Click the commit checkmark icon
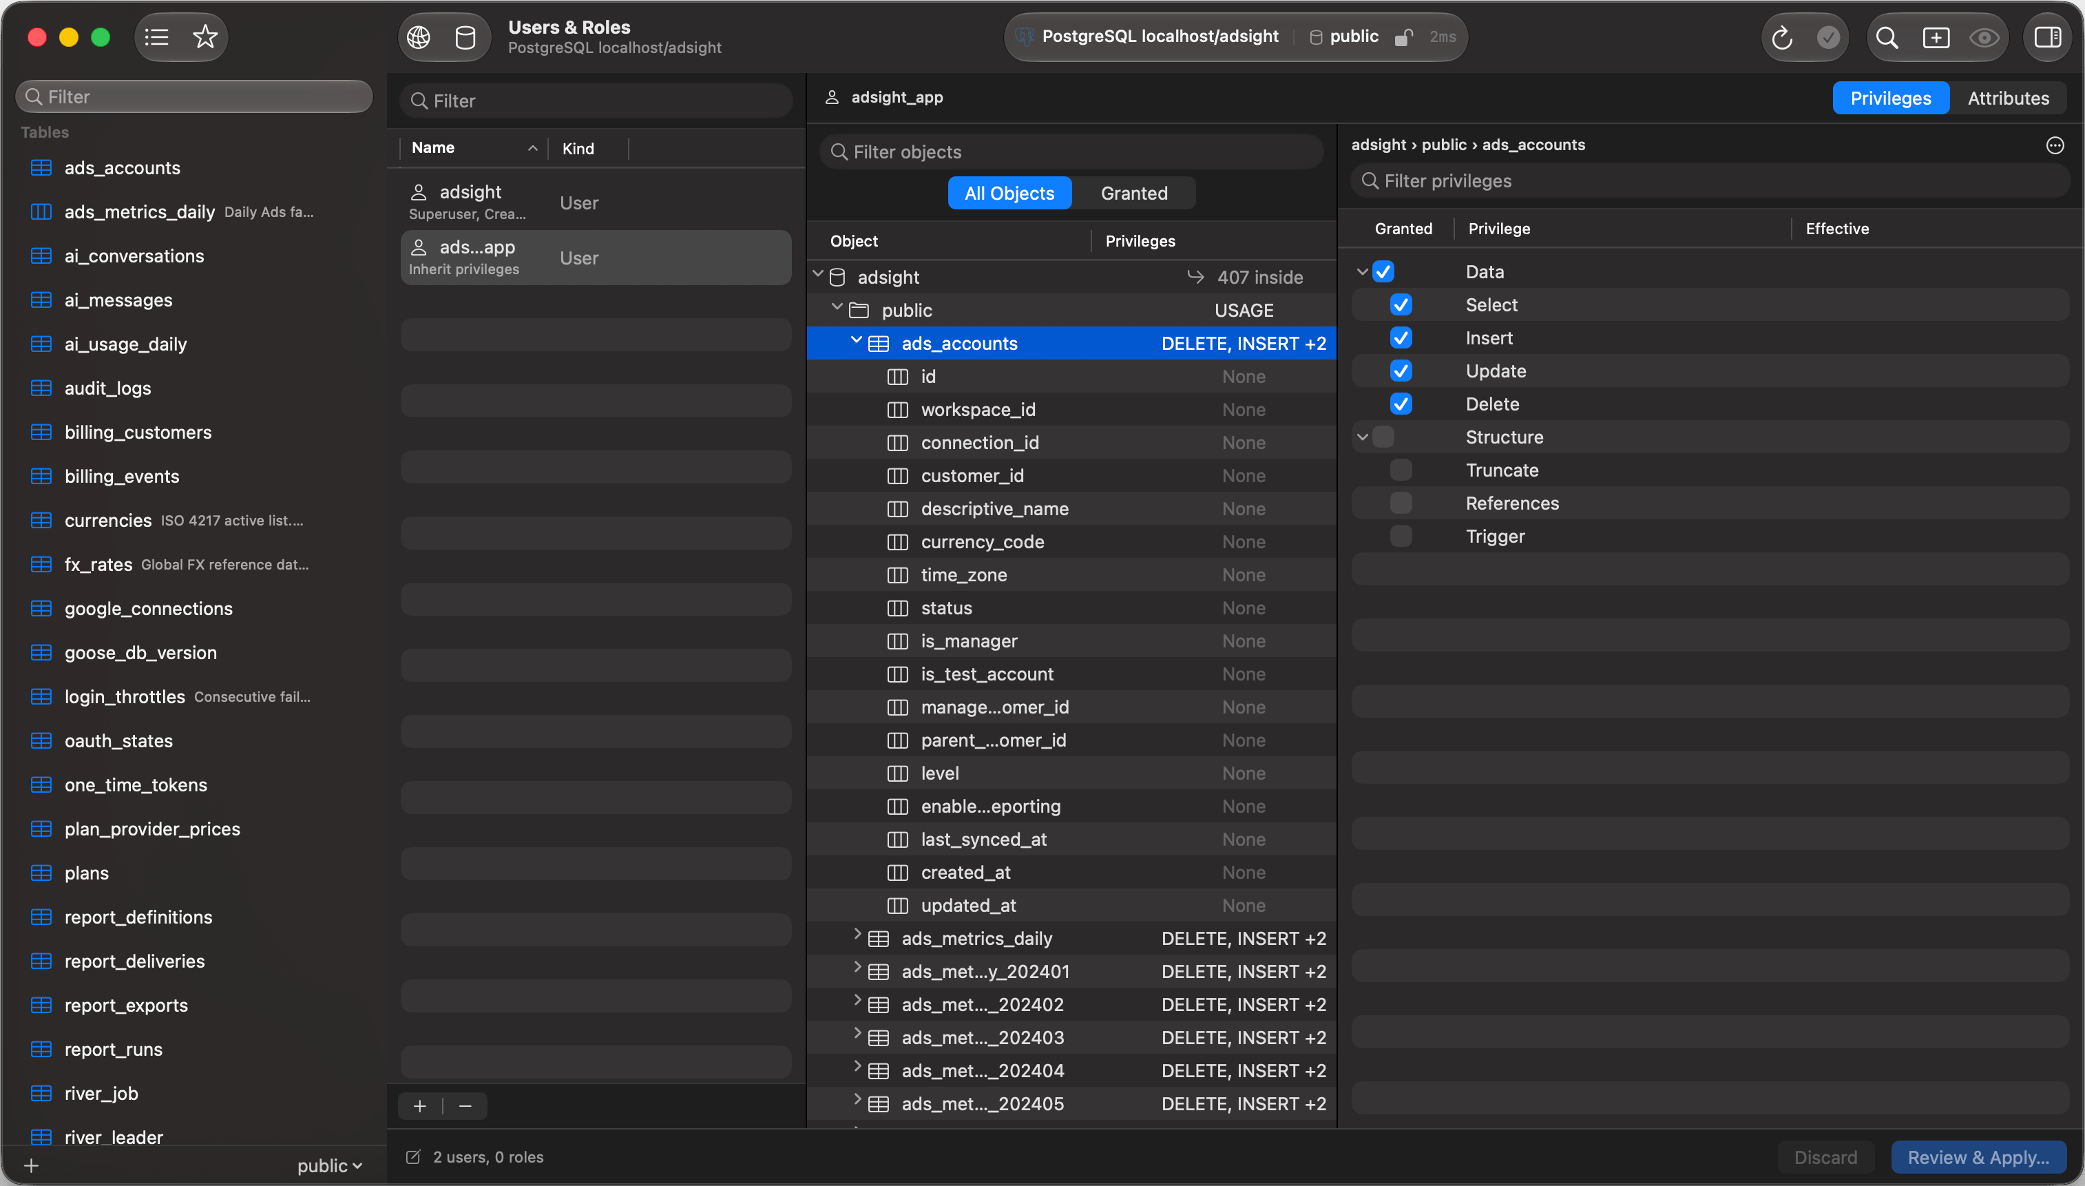The image size is (2085, 1186). tap(1827, 37)
